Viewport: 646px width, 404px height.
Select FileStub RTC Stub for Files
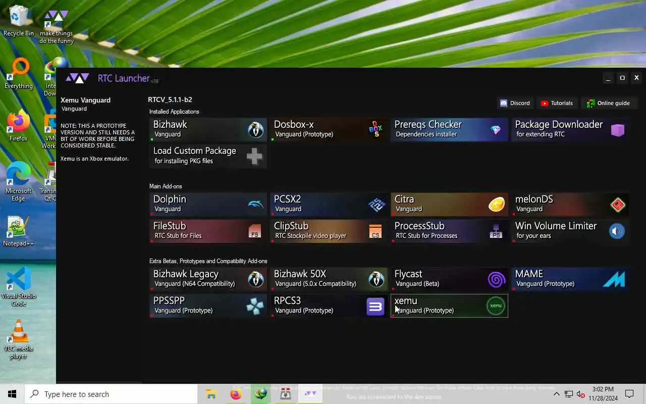(x=178, y=236)
